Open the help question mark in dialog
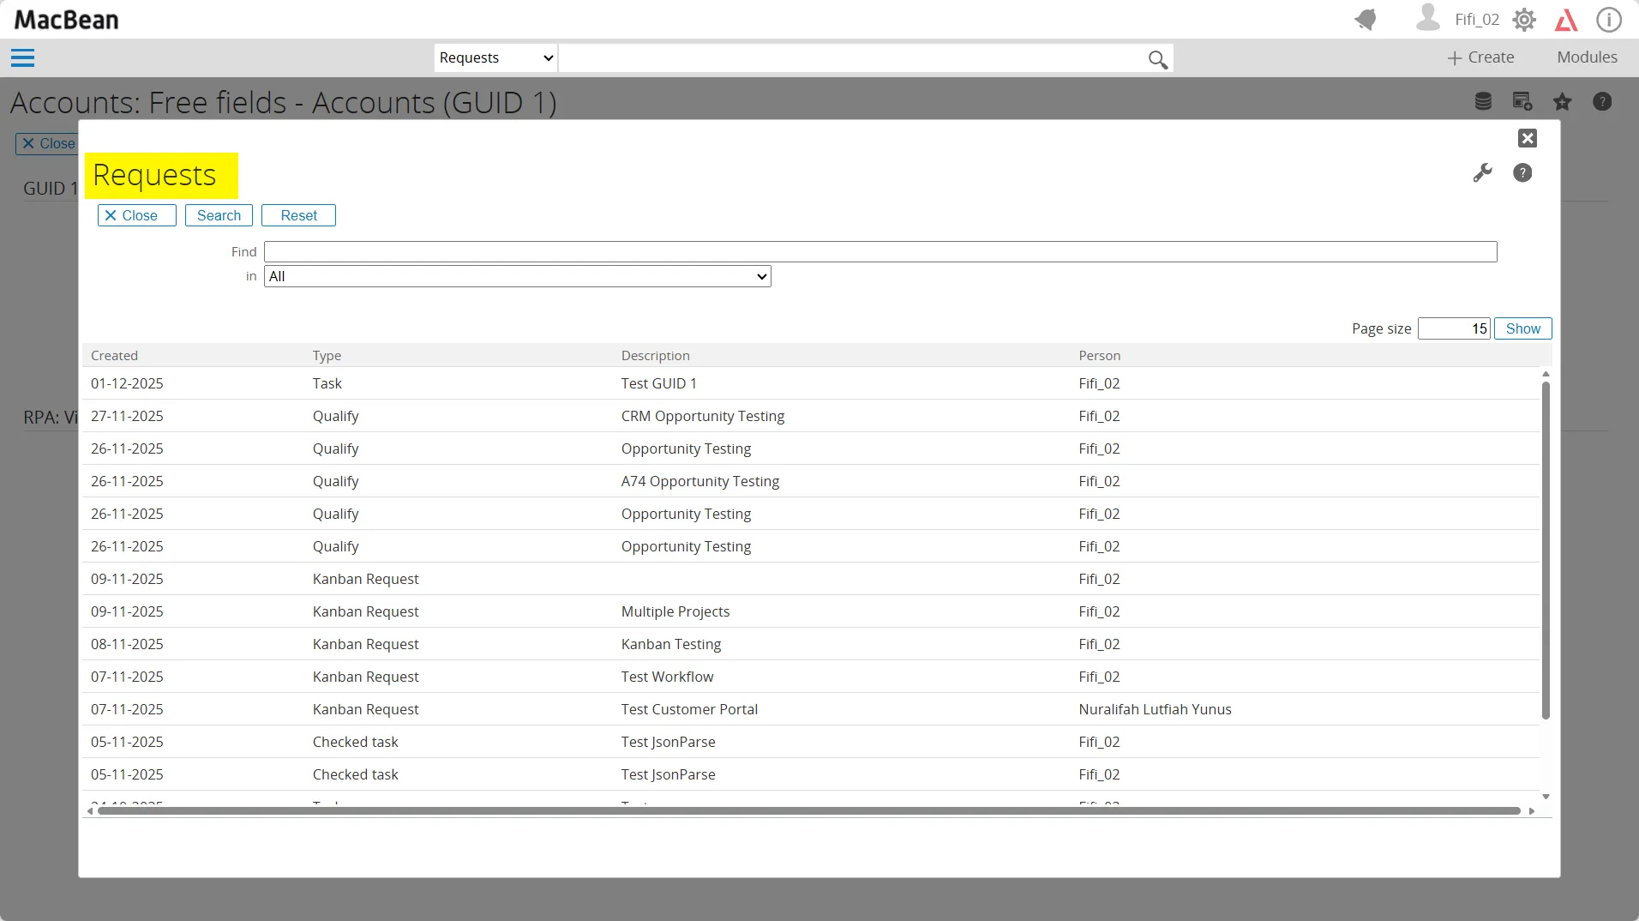The height and width of the screenshot is (921, 1639). pyautogui.click(x=1522, y=173)
